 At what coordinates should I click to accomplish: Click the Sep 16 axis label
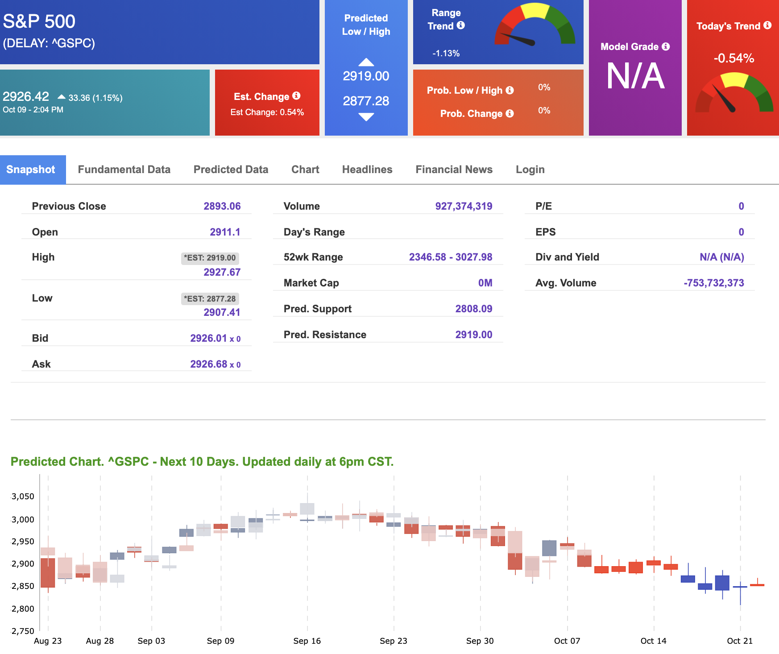click(x=307, y=641)
